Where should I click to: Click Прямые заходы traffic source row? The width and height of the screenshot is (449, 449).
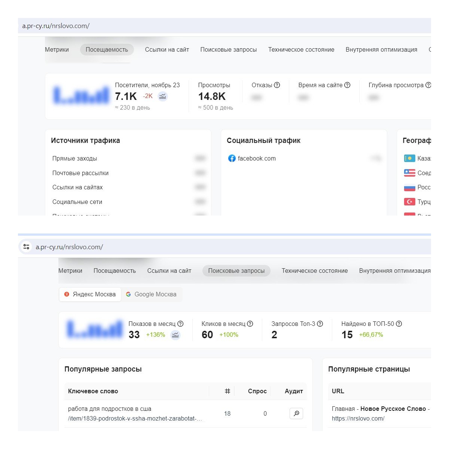click(129, 158)
